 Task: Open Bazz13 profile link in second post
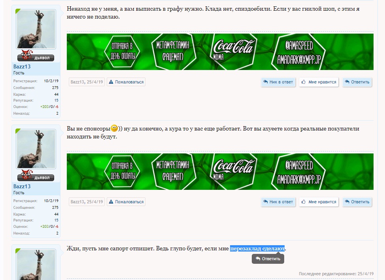(22, 186)
